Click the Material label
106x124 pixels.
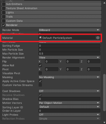[8, 38]
